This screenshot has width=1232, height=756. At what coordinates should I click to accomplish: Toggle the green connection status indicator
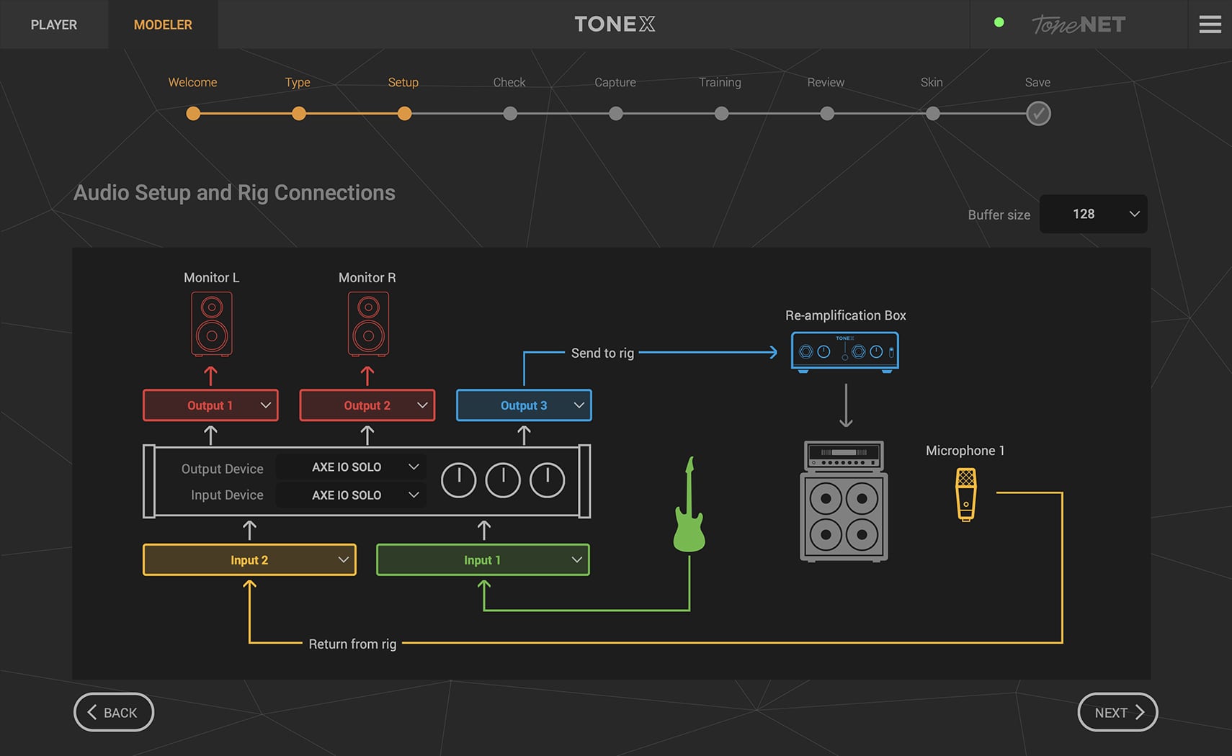pyautogui.click(x=999, y=22)
